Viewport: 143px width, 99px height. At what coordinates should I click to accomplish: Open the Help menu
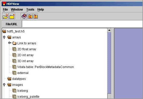(41, 10)
